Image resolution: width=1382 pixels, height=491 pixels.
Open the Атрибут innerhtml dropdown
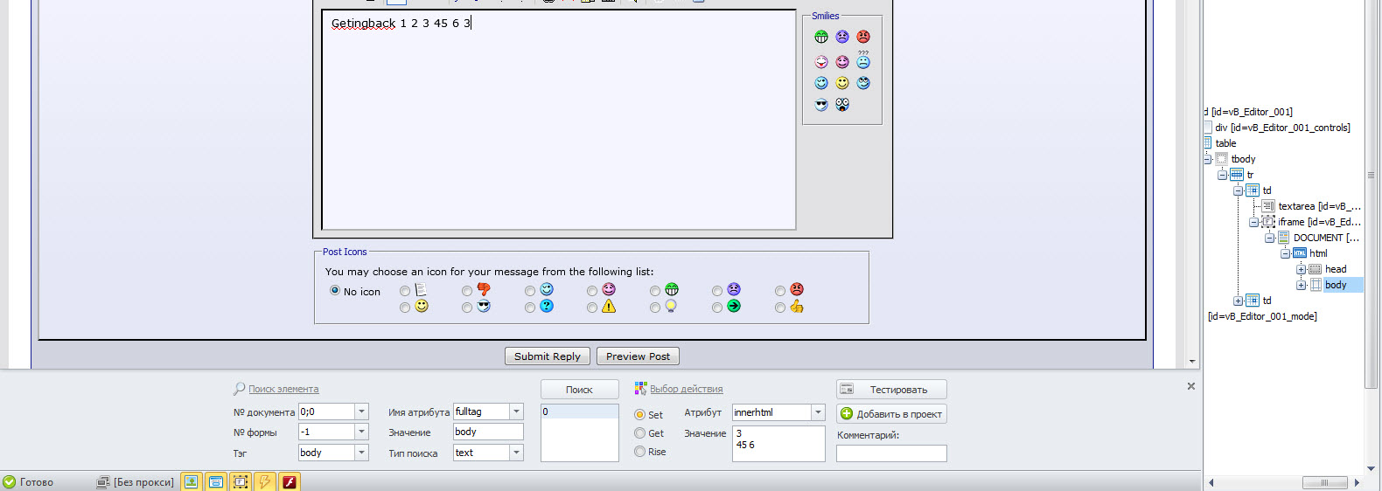(x=818, y=412)
